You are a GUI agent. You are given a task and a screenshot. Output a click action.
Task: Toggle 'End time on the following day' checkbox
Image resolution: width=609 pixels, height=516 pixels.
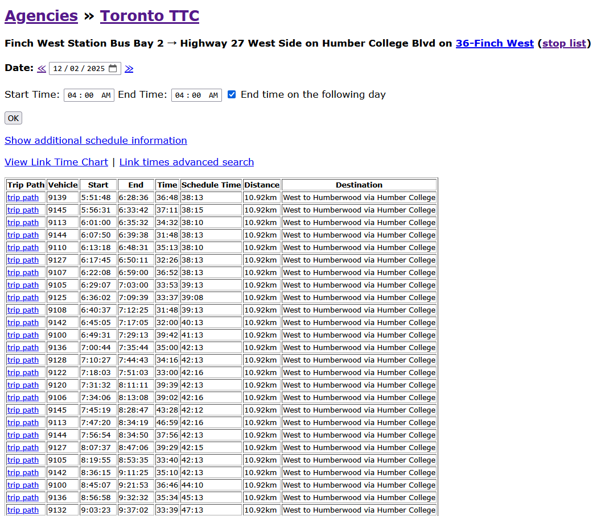click(232, 94)
